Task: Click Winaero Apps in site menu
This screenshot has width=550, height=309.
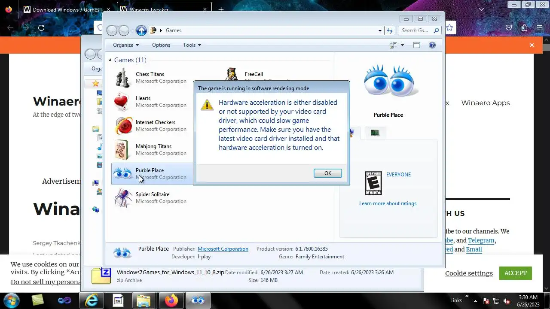Action: [x=486, y=103]
